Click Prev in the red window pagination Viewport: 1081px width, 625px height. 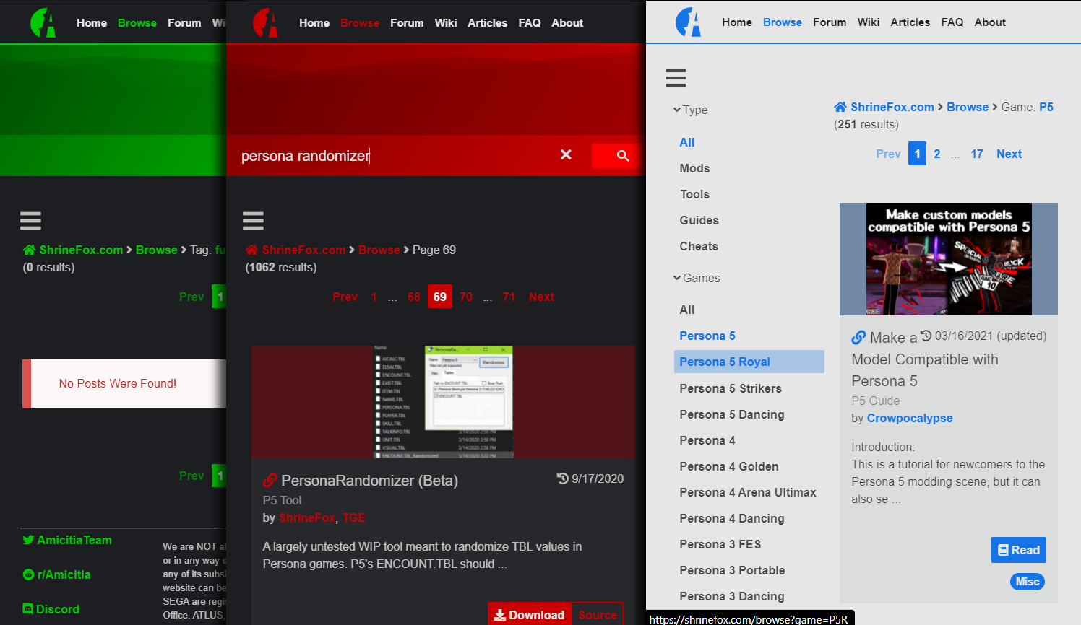coord(345,297)
